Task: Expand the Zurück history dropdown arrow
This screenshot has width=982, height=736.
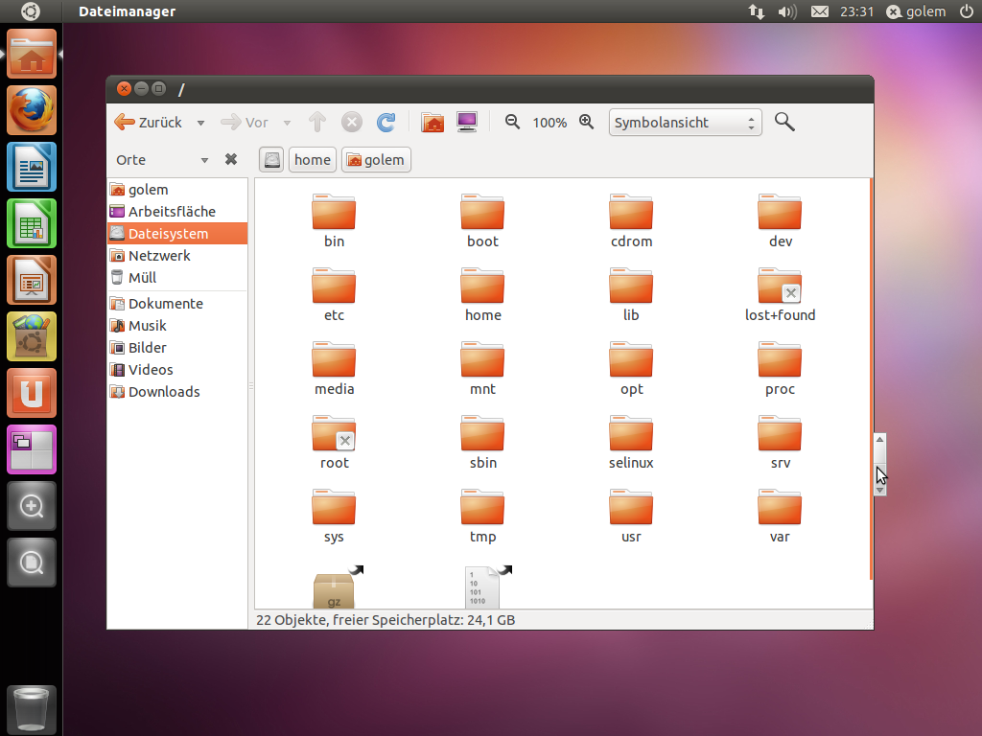Action: 200,123
